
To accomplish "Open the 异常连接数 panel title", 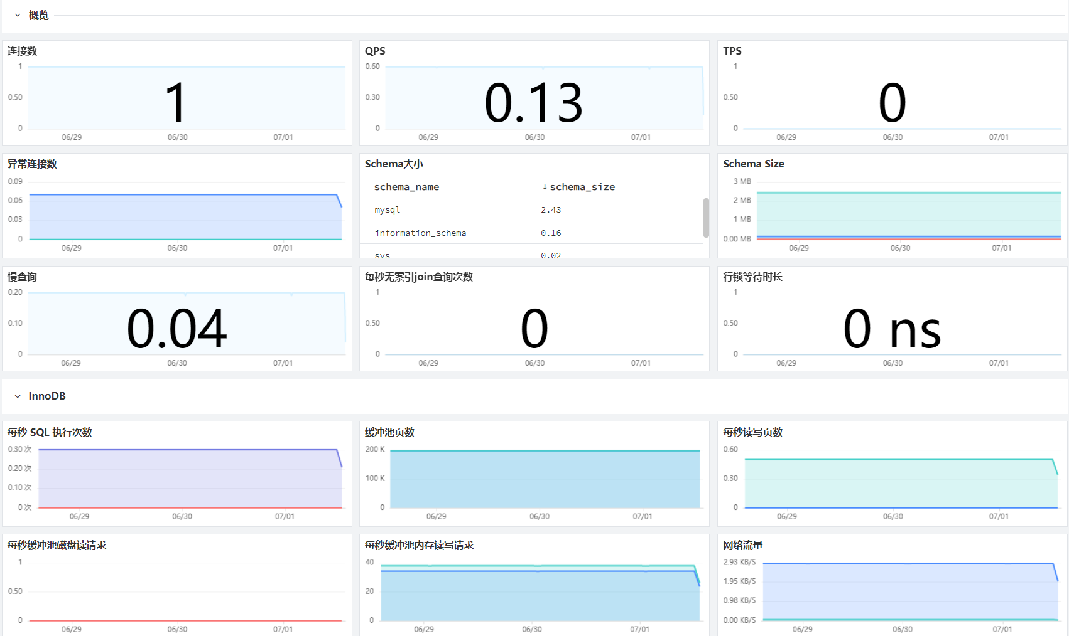I will point(32,164).
